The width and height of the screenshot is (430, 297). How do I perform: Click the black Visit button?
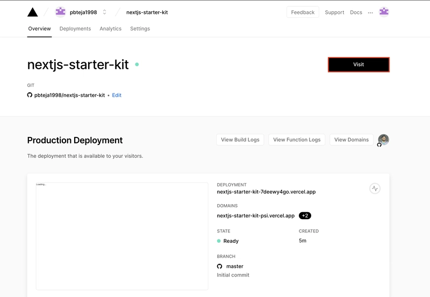tap(359, 64)
